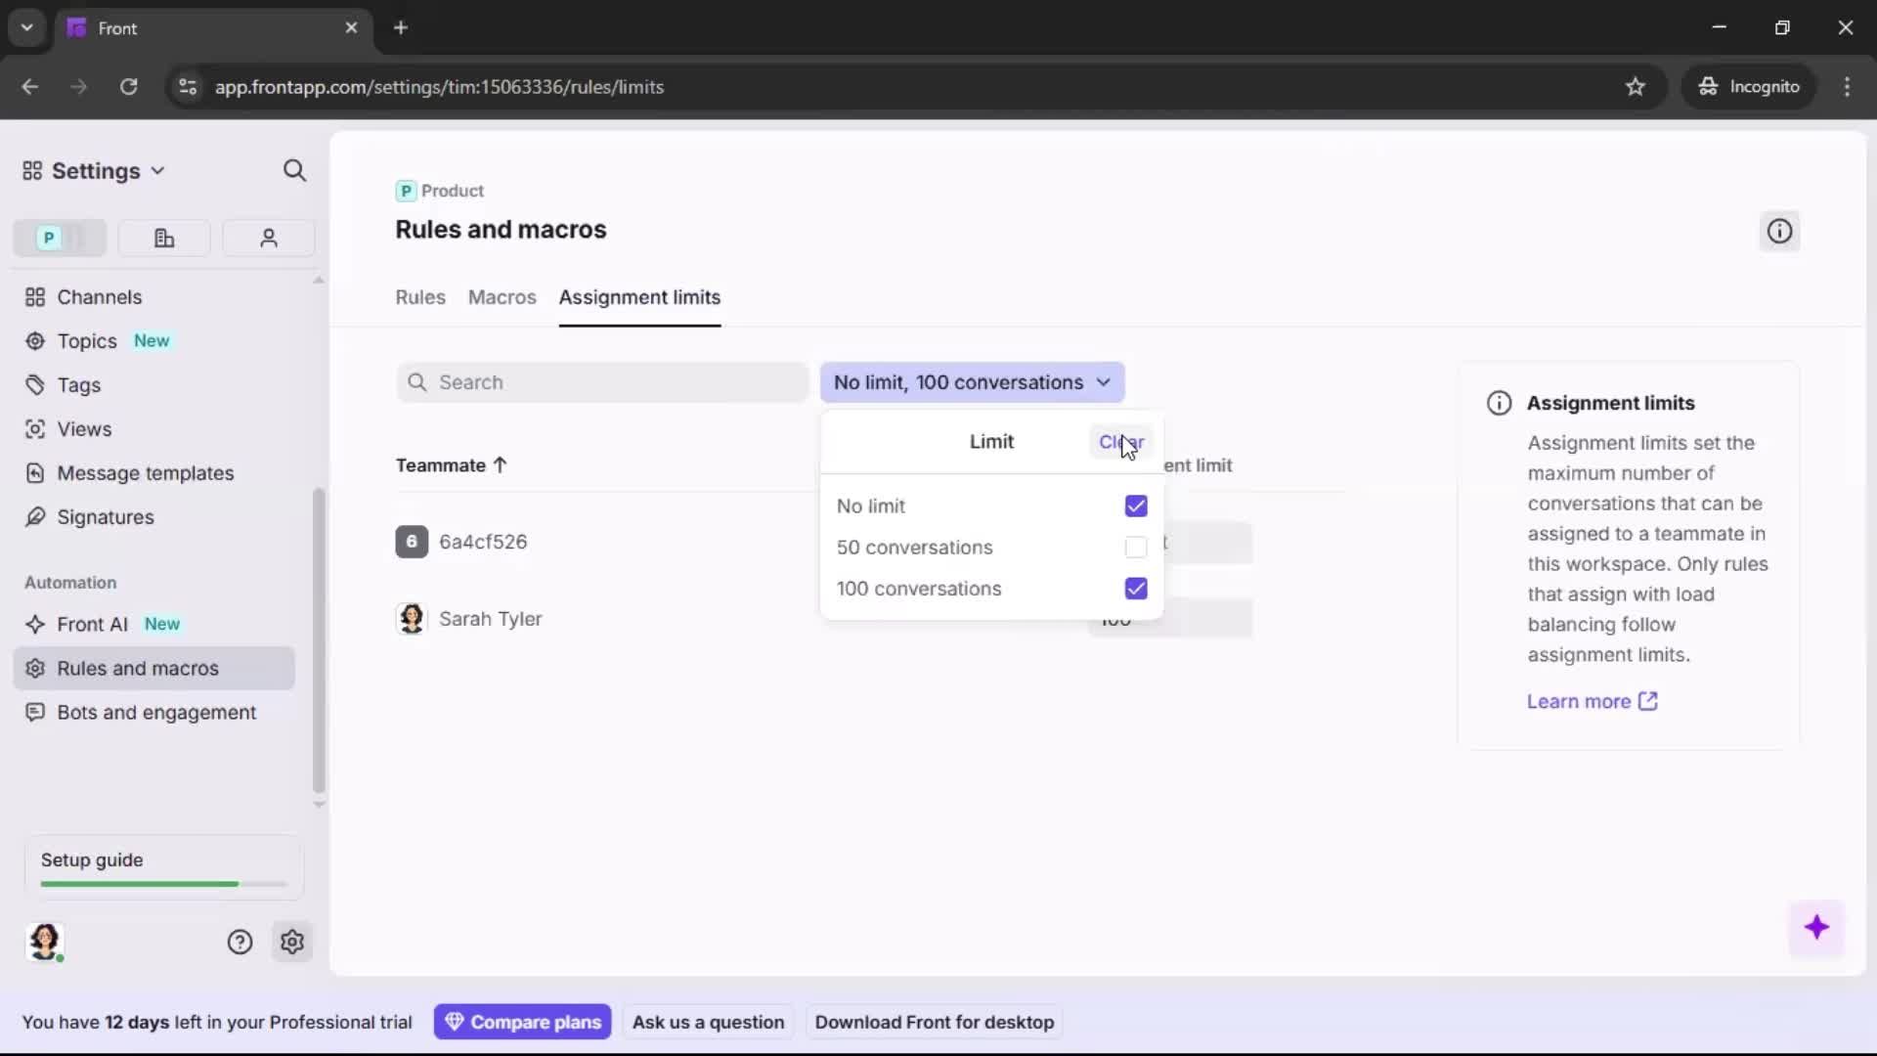Click the info icon beside Rules and macros
The height and width of the screenshot is (1056, 1877).
(x=1778, y=231)
